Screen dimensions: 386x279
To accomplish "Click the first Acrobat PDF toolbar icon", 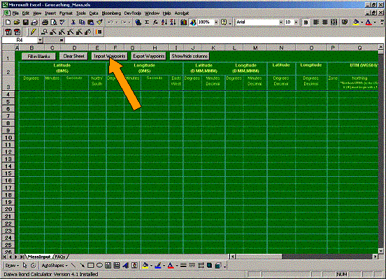I will 8,32.
